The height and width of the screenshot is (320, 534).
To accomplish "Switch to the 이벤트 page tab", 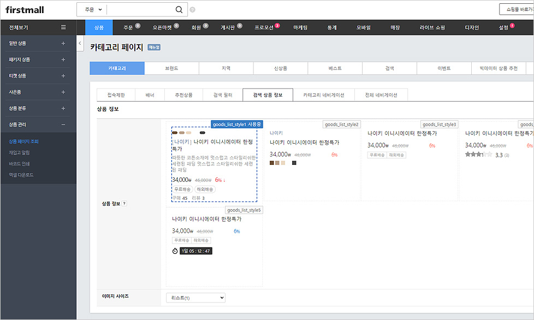I will 444,68.
